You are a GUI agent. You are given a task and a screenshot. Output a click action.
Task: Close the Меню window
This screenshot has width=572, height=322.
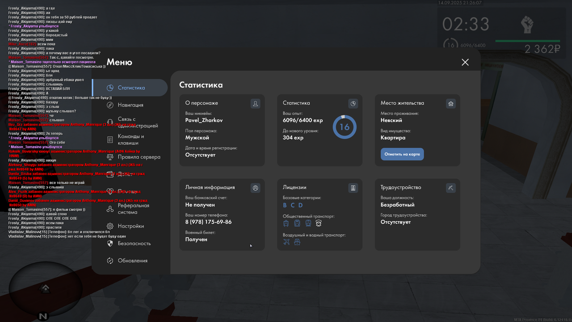click(465, 62)
